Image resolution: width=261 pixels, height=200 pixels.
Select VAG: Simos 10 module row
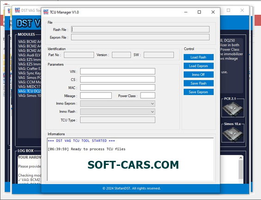pos(30,95)
